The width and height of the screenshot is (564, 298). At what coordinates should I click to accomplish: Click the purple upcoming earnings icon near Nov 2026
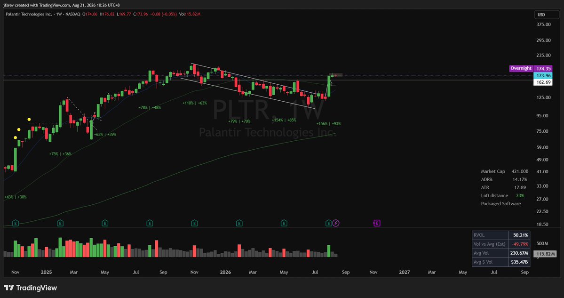[x=377, y=223]
